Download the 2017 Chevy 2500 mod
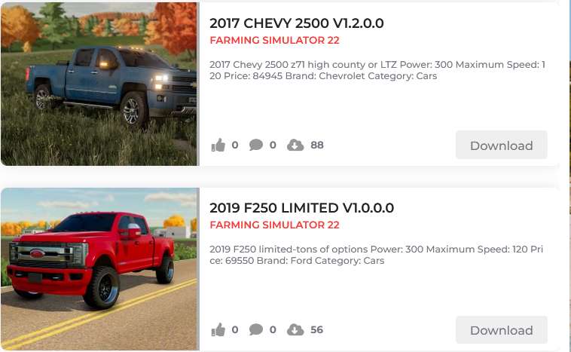Image resolution: width=571 pixels, height=352 pixels. 502,145
